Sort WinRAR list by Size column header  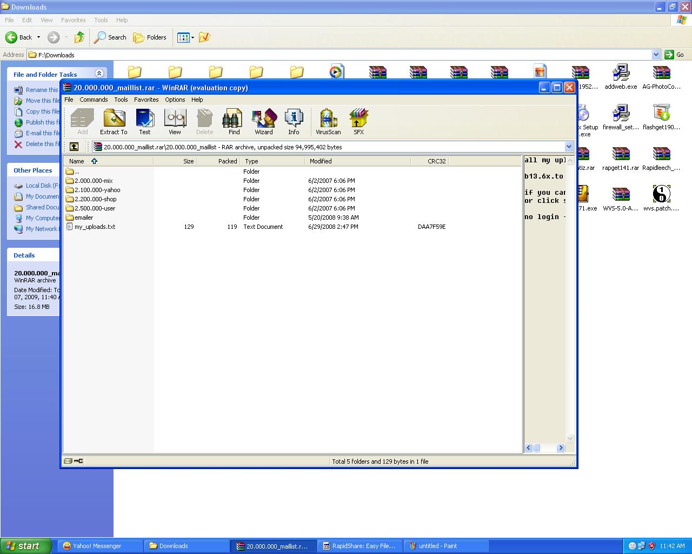click(x=175, y=161)
